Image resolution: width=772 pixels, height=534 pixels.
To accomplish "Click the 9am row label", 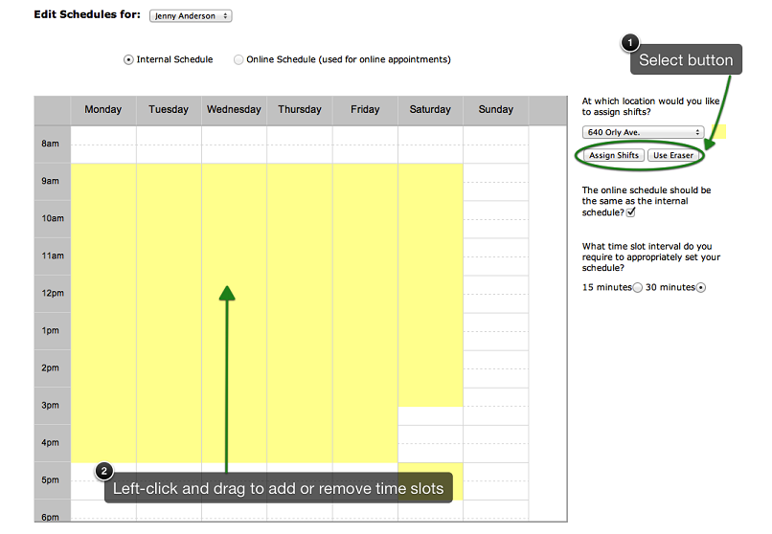I will [52, 182].
